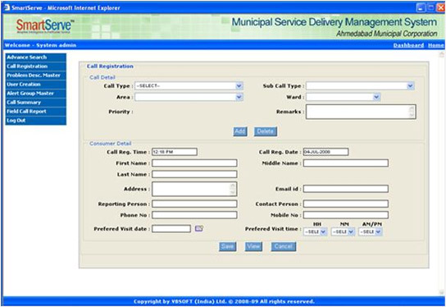Click the Email id input field
446x307 pixels.
click(346, 189)
